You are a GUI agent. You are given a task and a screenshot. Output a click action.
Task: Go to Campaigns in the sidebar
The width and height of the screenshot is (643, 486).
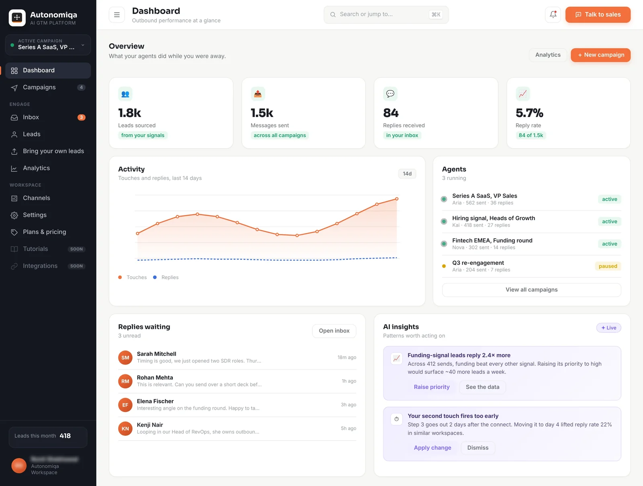(48, 88)
